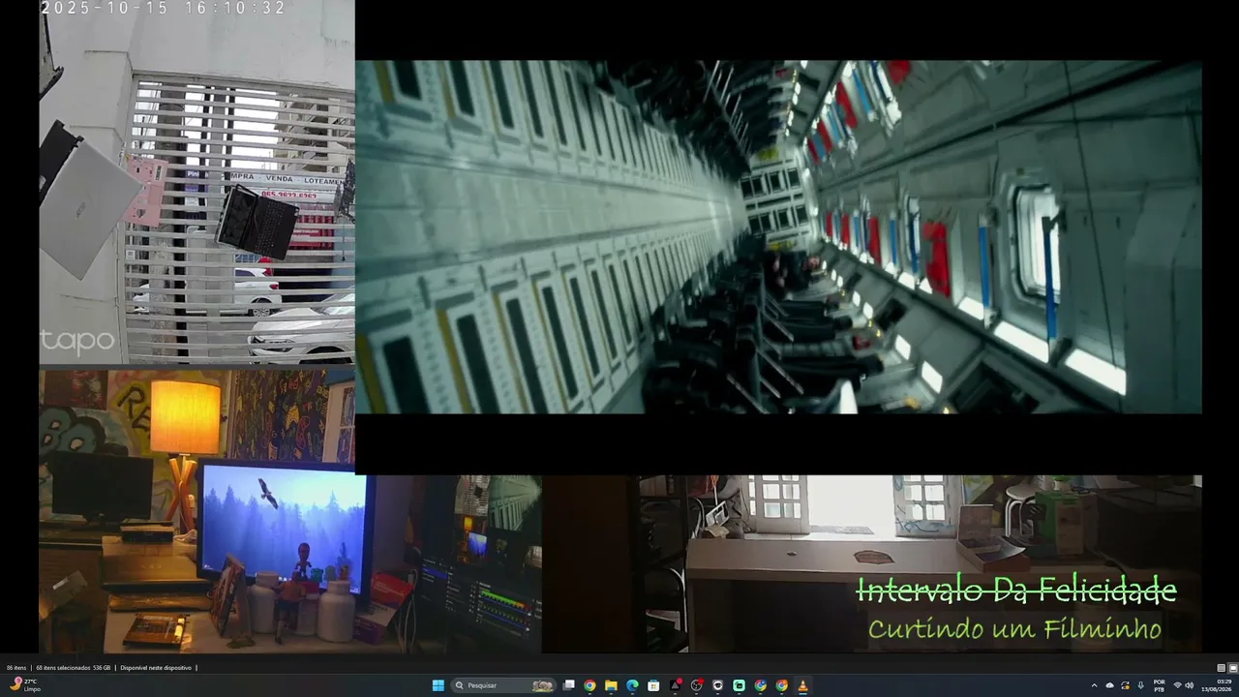Expand the hidden system tray icons chevron
The image size is (1239, 697).
coord(1095,685)
